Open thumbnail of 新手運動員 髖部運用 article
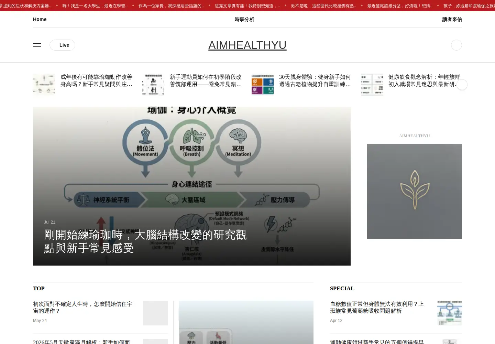Screen dimensions: 495x344 153,85
